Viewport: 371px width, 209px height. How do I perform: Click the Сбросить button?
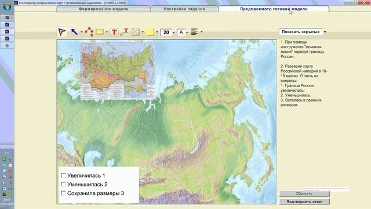point(304,193)
